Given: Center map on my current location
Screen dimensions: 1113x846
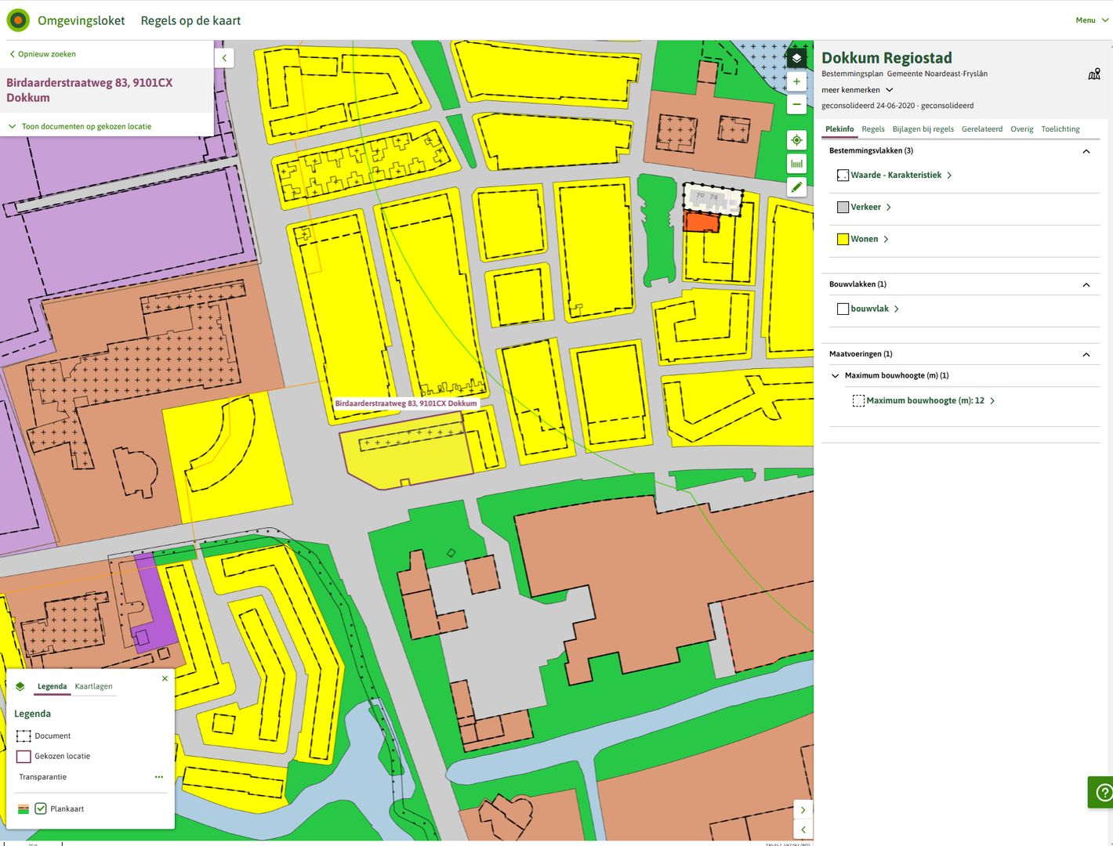Looking at the screenshot, I should (x=796, y=140).
